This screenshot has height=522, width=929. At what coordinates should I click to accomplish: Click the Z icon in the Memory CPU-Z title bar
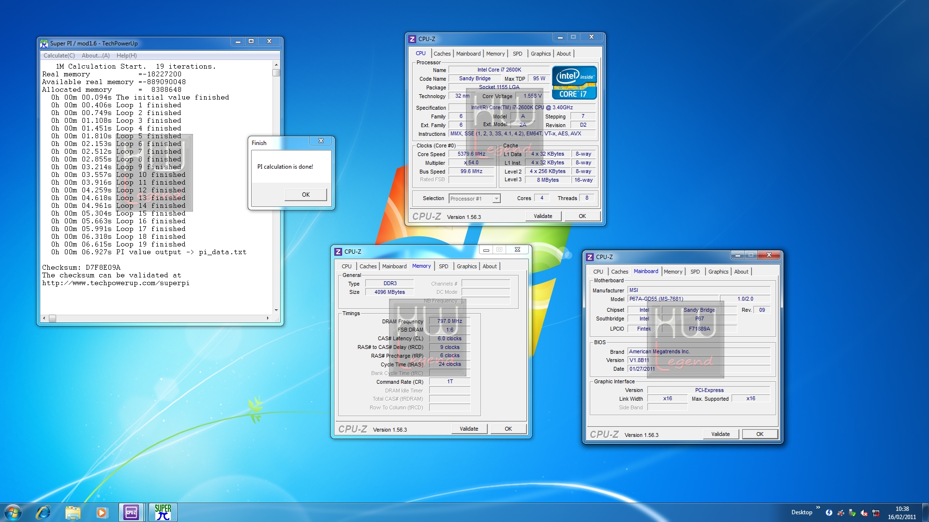click(x=338, y=251)
